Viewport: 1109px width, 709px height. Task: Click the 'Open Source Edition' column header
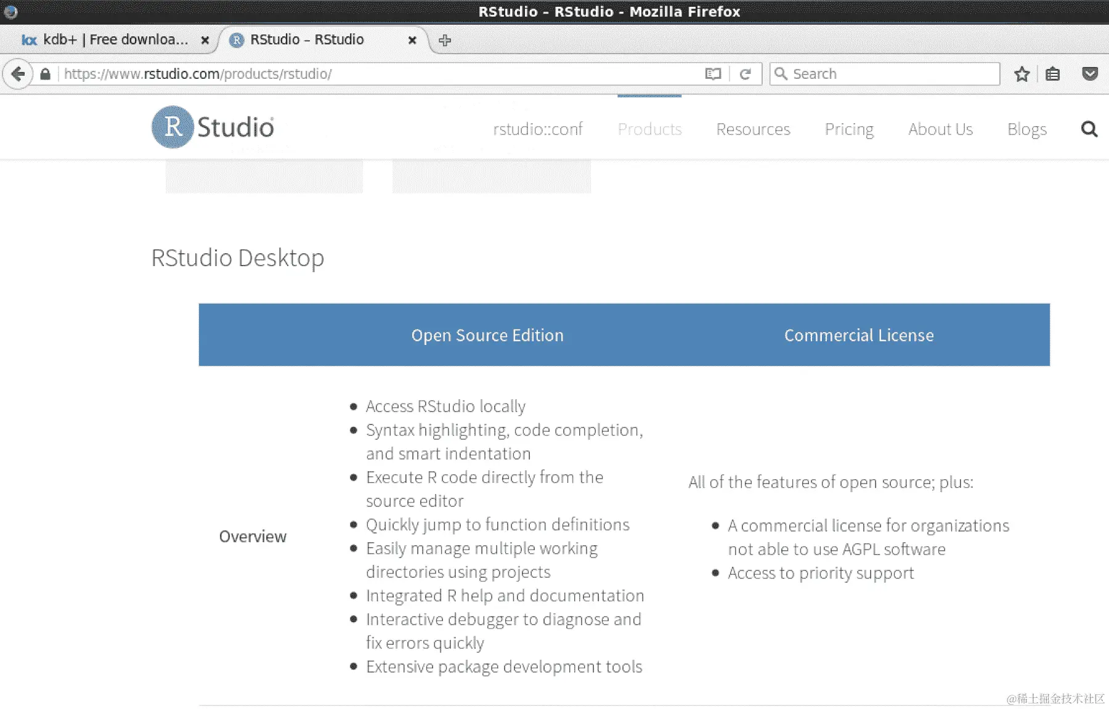(x=487, y=335)
